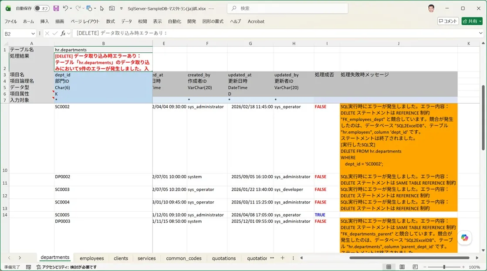The width and height of the screenshot is (487, 271).
Task: Click the Excel app icon in title bar
Action: pos(8,8)
